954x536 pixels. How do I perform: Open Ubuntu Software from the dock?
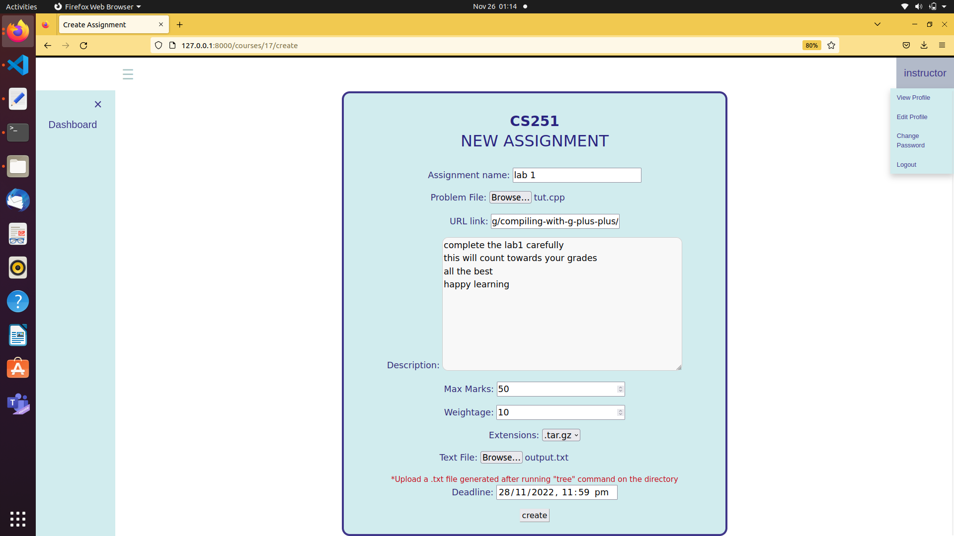tap(18, 369)
